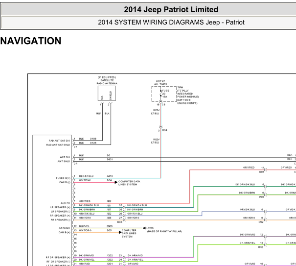Image resolution: width=296 pixels, height=266 pixels.
Task: Select circuit code D55
Action: [x=109, y=230]
